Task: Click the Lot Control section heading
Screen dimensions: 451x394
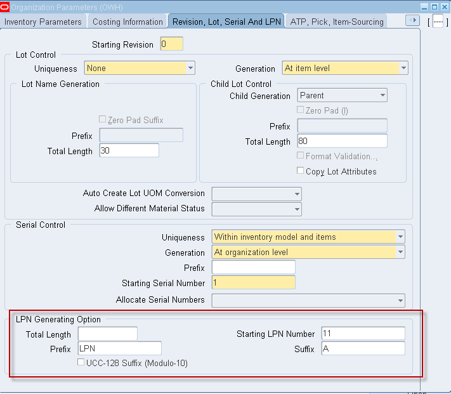Action: (x=36, y=55)
